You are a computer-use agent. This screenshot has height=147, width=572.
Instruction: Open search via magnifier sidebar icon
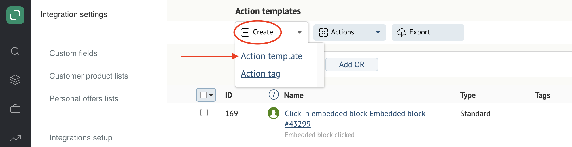(x=15, y=51)
